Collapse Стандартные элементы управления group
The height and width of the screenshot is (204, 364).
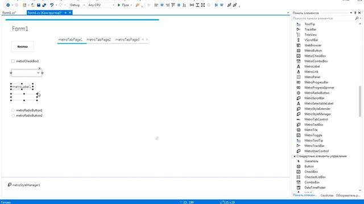point(295,156)
